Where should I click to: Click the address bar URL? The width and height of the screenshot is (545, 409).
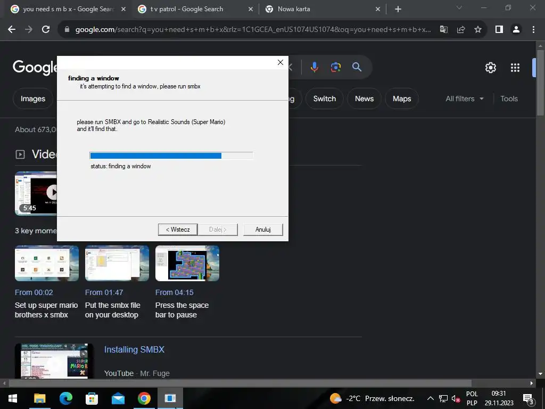253,30
